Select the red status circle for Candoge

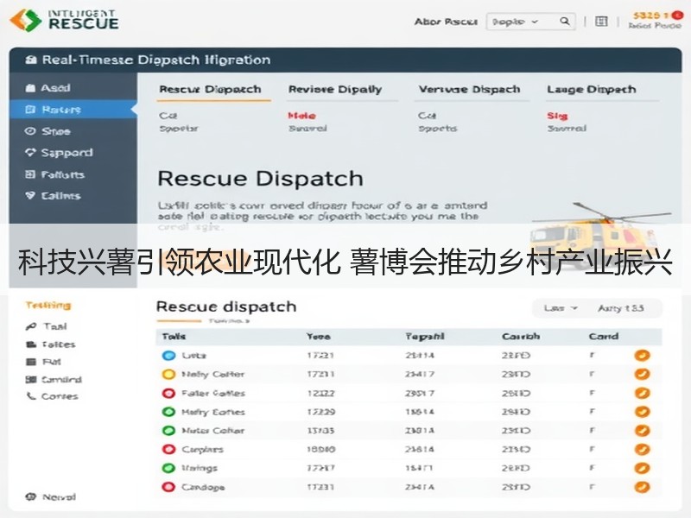(x=168, y=487)
